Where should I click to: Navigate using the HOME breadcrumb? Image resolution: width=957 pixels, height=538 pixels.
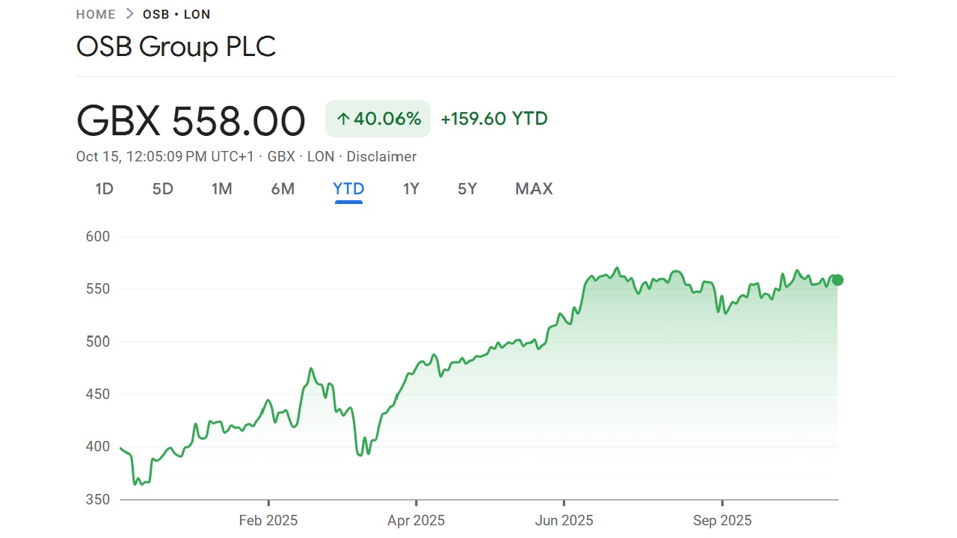click(96, 14)
